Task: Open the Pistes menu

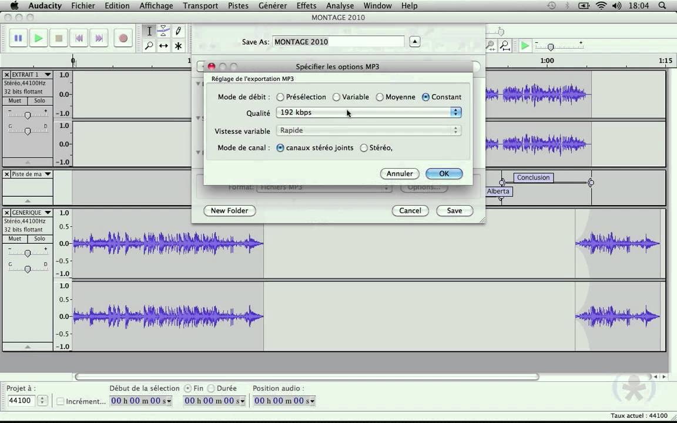Action: coord(238,6)
